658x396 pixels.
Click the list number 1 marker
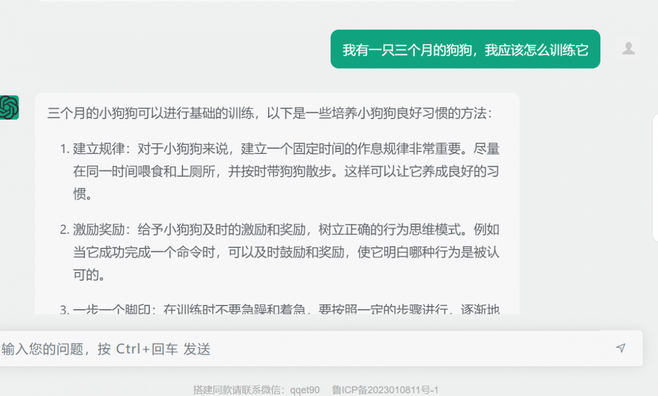click(64, 149)
